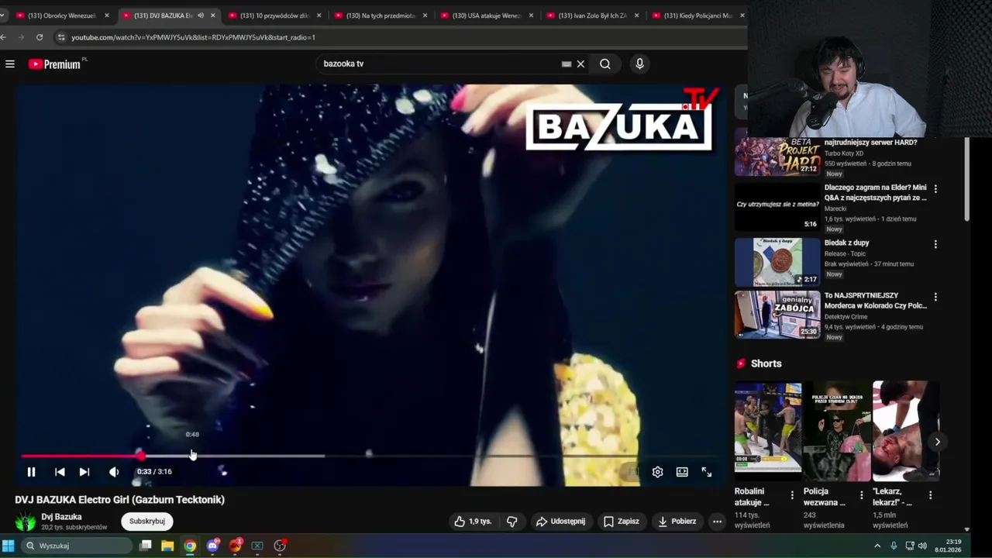
Task: Open the Dvj Bazuka channel avatar
Action: pos(26,522)
